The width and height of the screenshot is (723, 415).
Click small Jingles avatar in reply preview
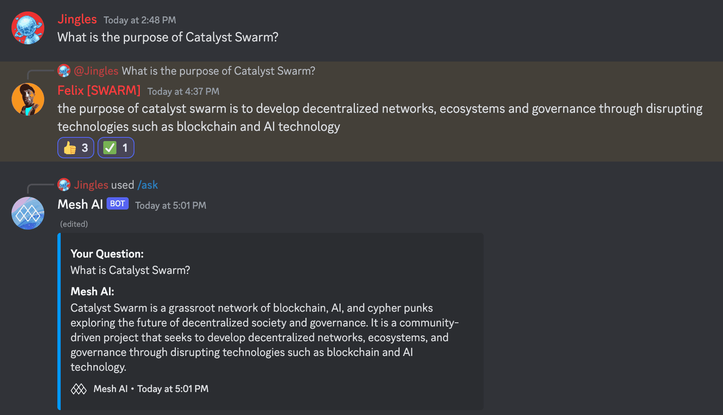click(64, 71)
